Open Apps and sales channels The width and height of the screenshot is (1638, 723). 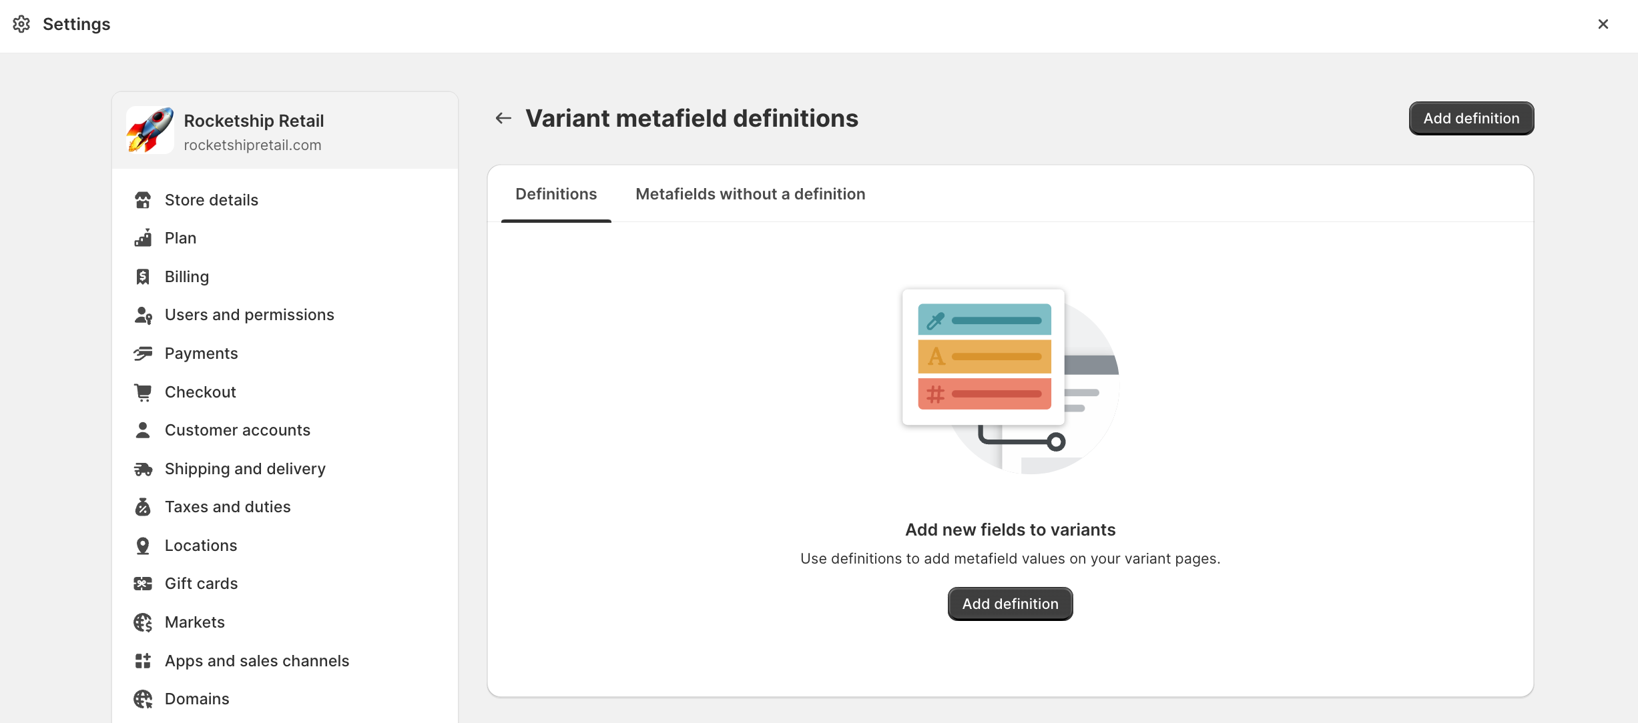[256, 661]
